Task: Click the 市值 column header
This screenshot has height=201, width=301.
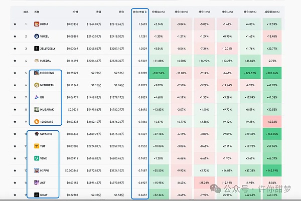Action: 94,11
